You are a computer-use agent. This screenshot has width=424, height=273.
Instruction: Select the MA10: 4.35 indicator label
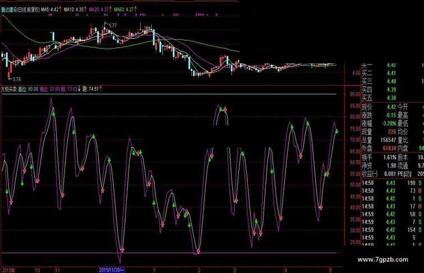(x=74, y=10)
